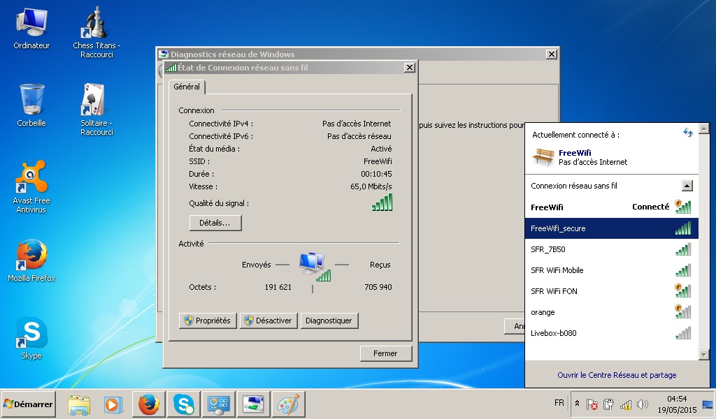Select the FreeWifi_secure network

(611, 228)
